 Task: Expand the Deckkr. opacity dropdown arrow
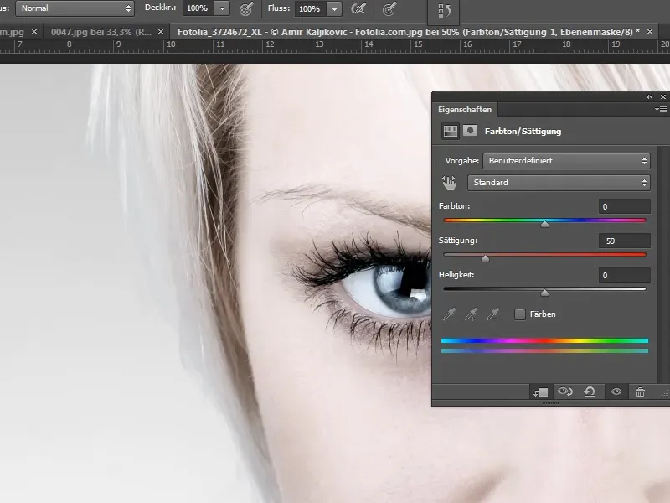click(x=222, y=8)
